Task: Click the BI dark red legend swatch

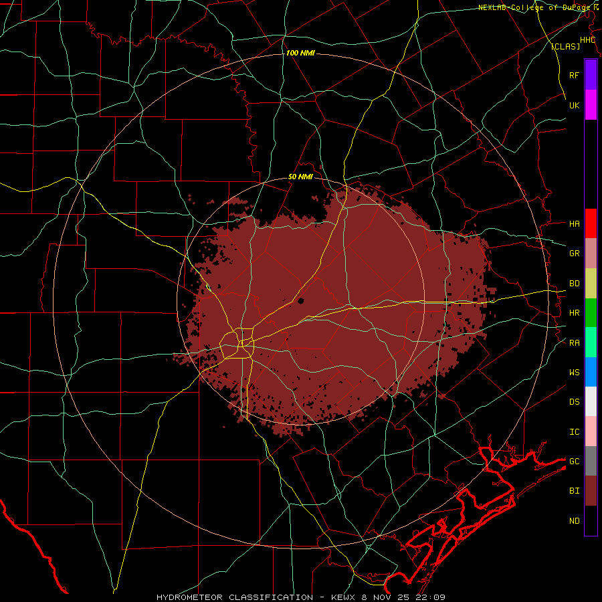Action: coord(591,491)
